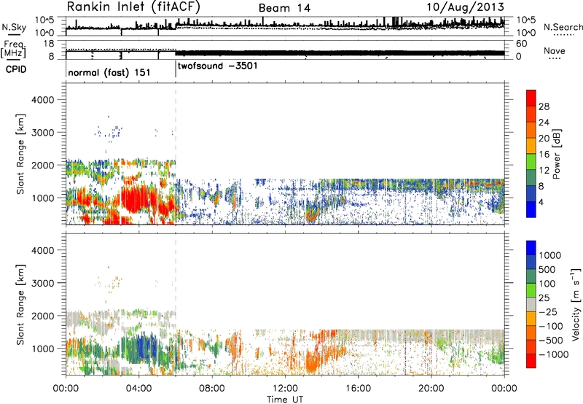583x404 pixels.
Task: Click the "16" tick on power colorbar
Action: [x=544, y=155]
